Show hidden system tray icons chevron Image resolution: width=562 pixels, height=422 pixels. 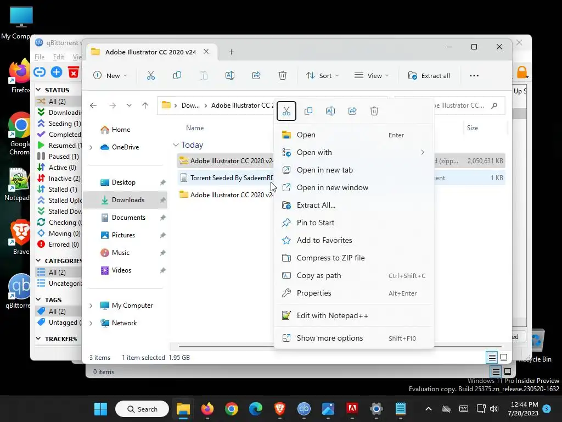click(428, 409)
